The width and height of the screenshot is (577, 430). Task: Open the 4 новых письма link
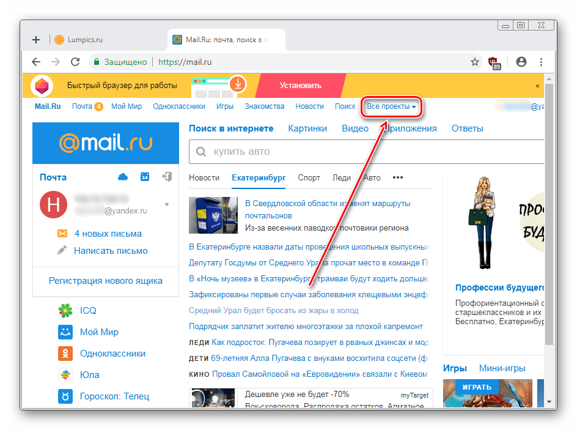[x=108, y=234]
